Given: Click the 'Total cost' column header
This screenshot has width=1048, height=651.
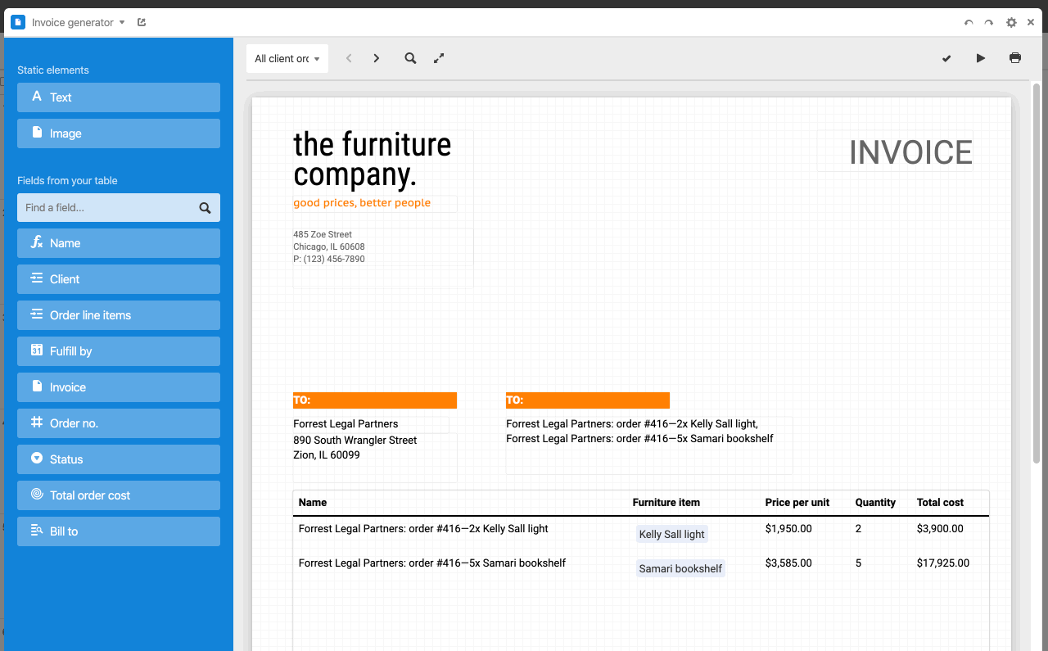Looking at the screenshot, I should tap(940, 503).
